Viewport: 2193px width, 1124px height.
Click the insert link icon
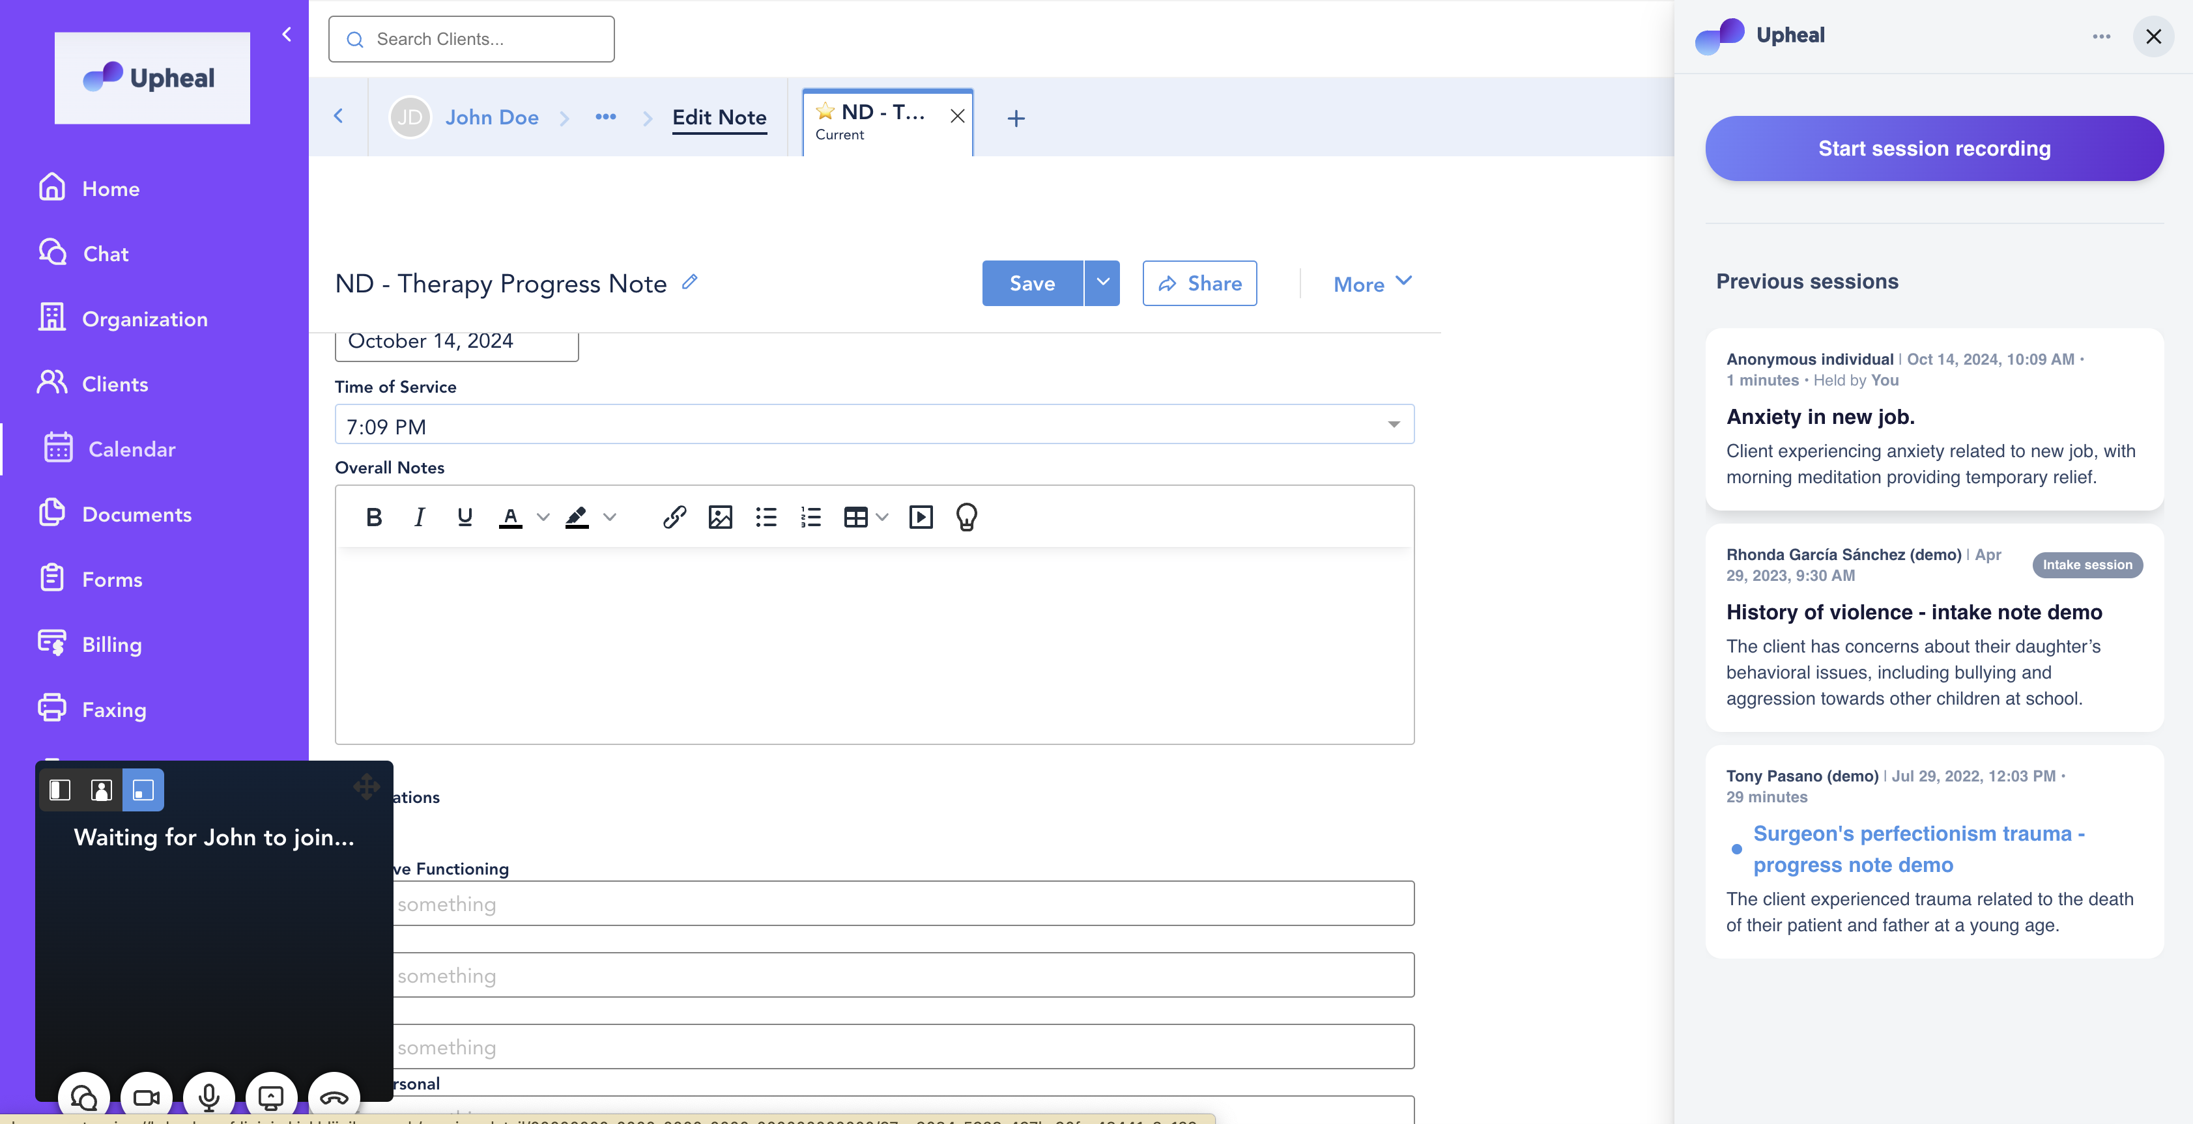674,516
